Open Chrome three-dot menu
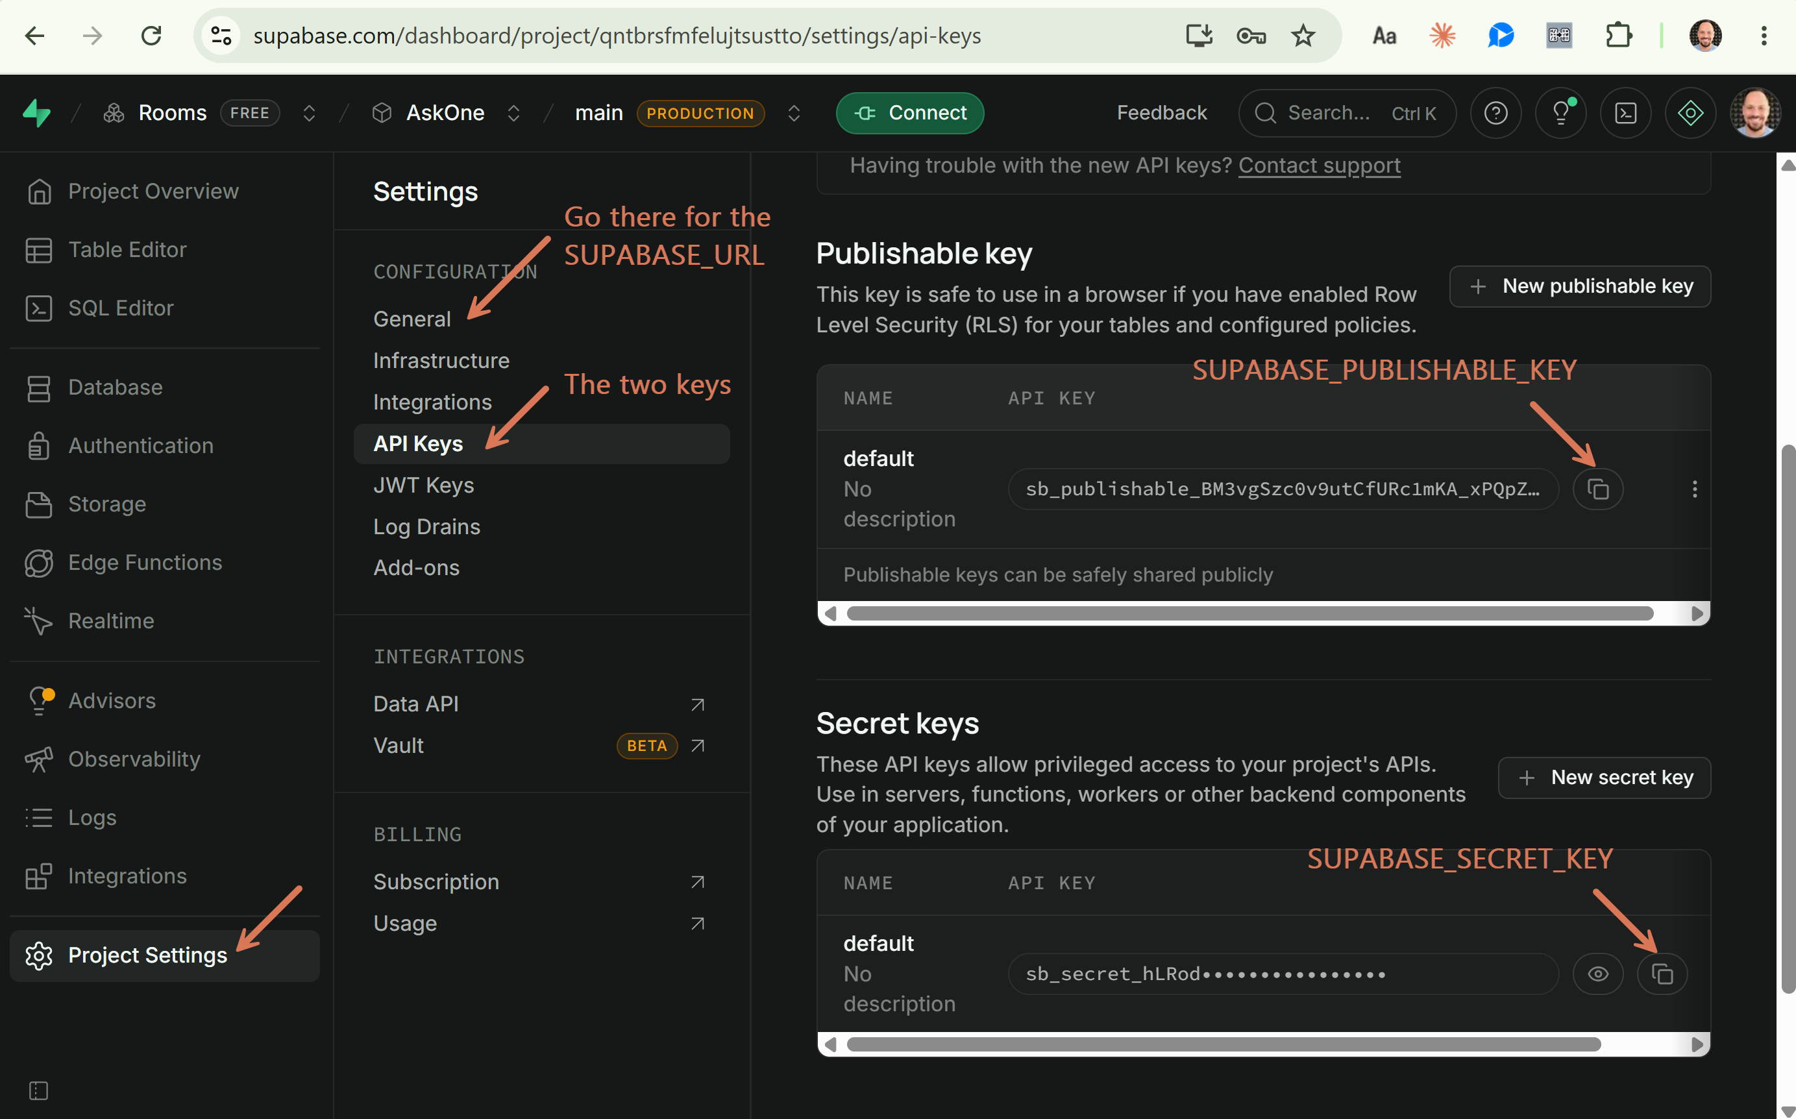Screen dimensions: 1796x1119 click(1764, 36)
